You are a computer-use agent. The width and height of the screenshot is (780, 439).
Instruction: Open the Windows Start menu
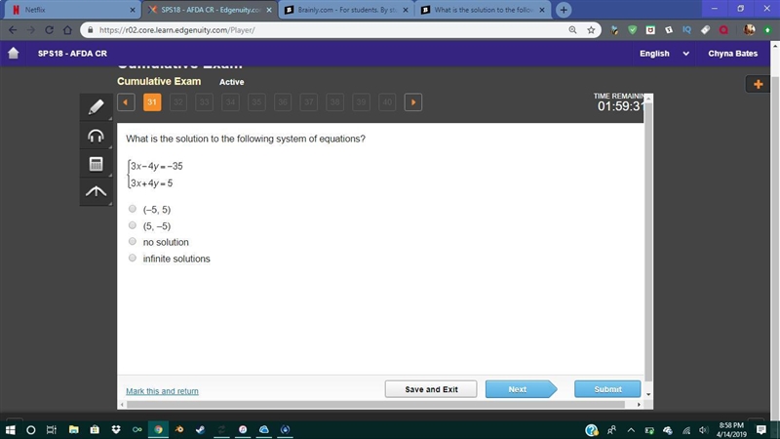10,429
